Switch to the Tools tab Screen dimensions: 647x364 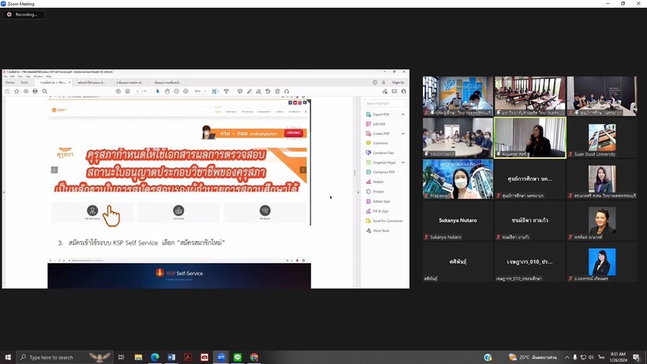[24, 82]
